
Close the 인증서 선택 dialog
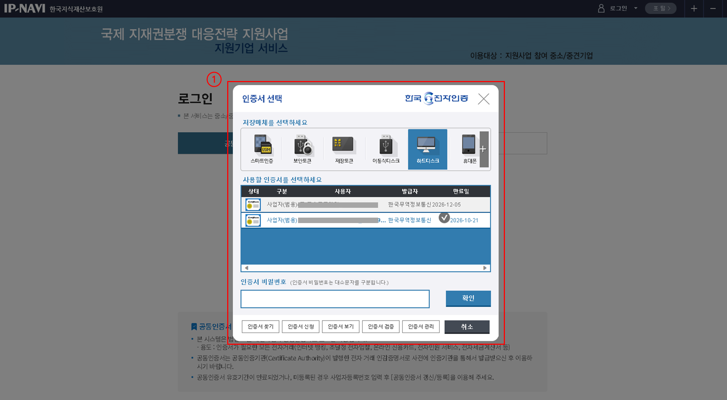tap(483, 99)
